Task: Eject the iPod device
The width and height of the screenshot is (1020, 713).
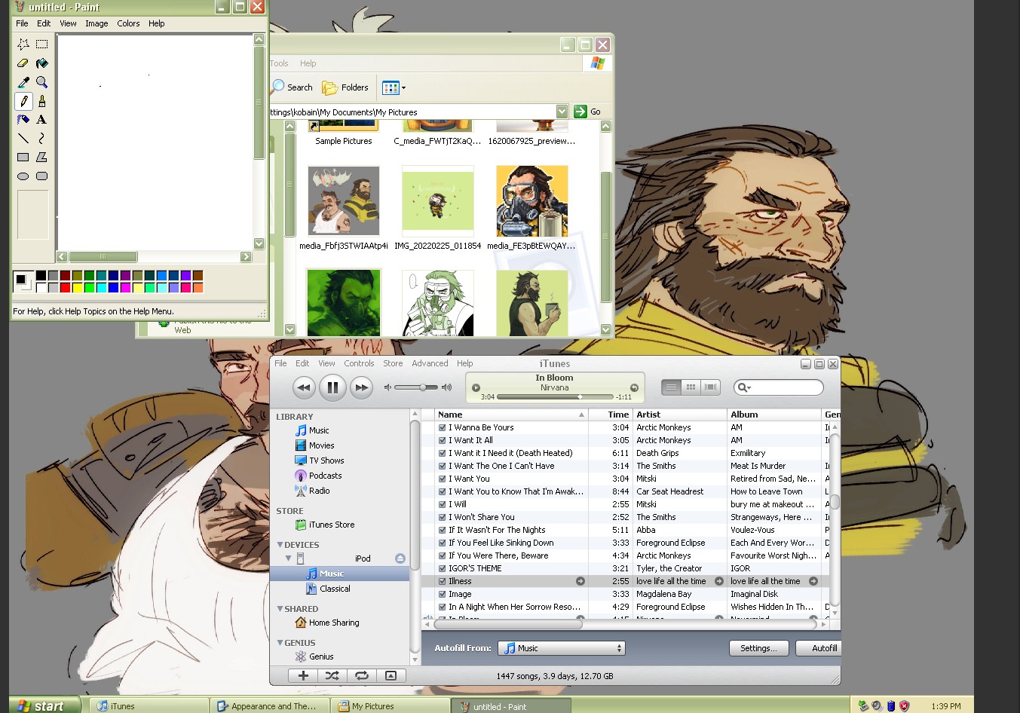Action: (400, 558)
